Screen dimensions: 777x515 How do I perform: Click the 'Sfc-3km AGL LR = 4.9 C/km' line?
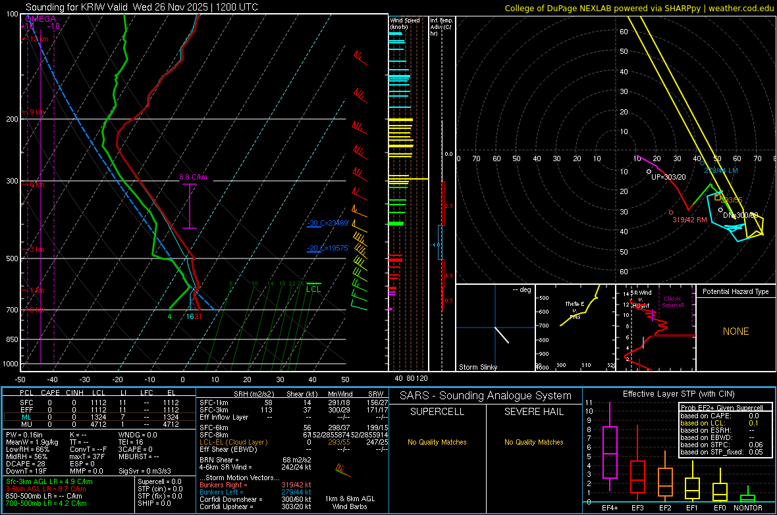point(49,482)
